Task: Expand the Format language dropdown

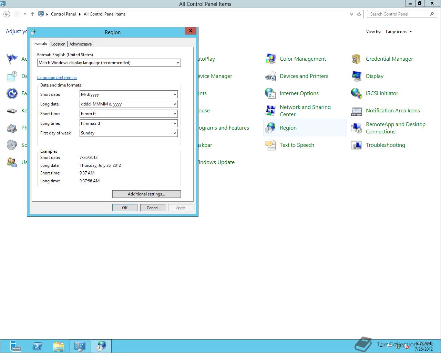Action: (x=109, y=63)
